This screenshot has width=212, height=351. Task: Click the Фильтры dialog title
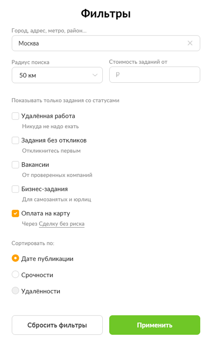pyautogui.click(x=106, y=13)
